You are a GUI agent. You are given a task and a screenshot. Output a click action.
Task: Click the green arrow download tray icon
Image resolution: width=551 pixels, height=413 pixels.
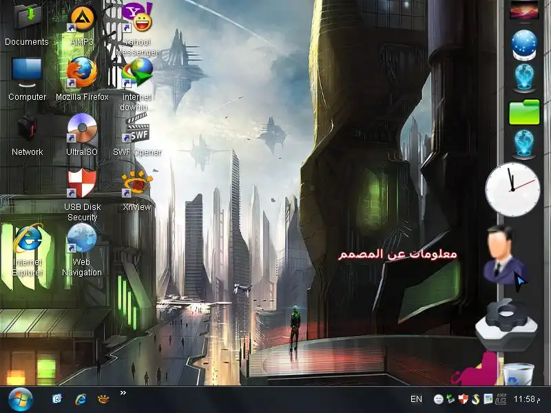coord(450,399)
